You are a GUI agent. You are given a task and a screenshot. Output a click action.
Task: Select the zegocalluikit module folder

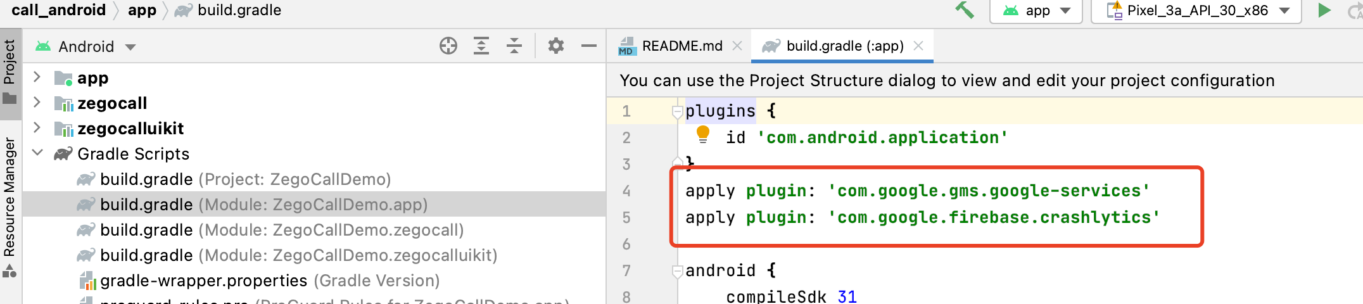coord(119,129)
